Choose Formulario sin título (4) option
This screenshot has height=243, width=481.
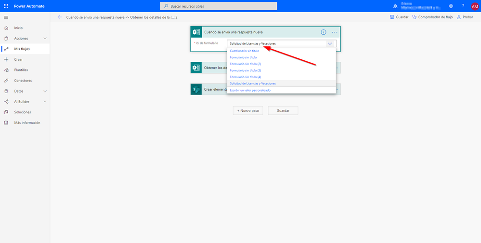click(281, 77)
